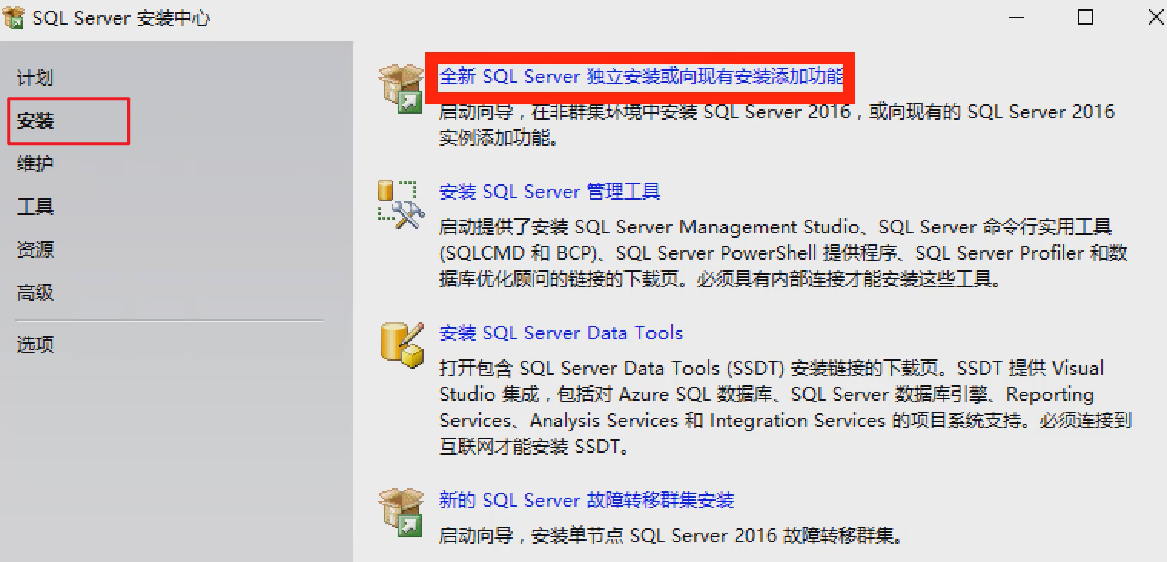Image resolution: width=1167 pixels, height=562 pixels.
Task: Maximize the installation center window
Action: tap(1086, 17)
